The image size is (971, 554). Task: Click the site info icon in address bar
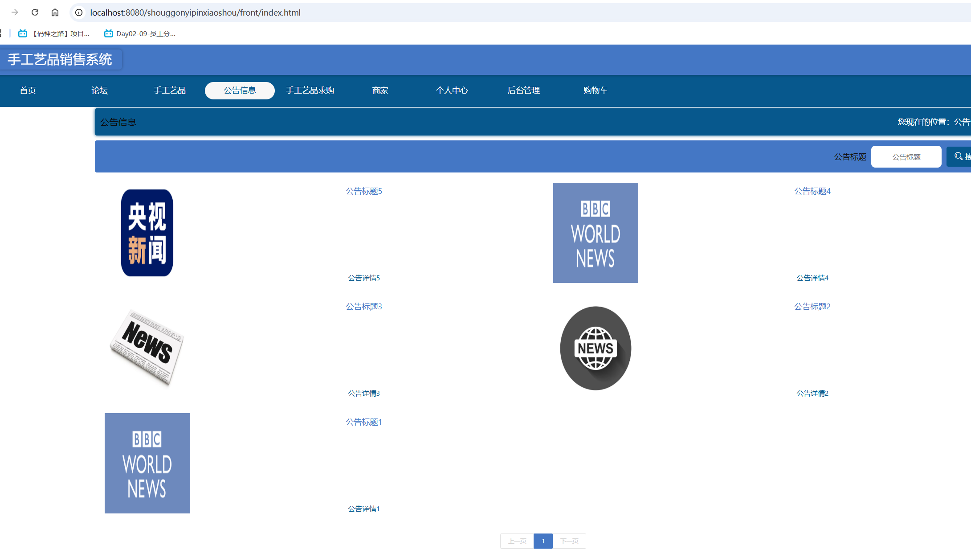79,12
